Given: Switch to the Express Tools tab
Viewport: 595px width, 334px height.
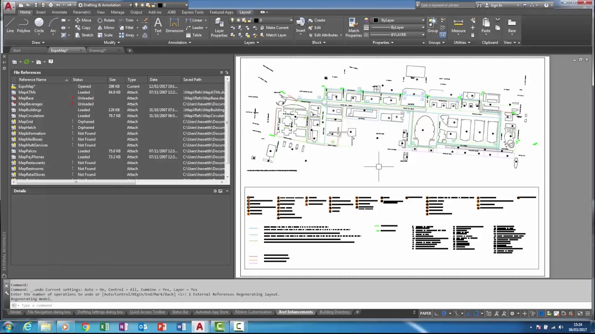Looking at the screenshot, I should point(192,13).
